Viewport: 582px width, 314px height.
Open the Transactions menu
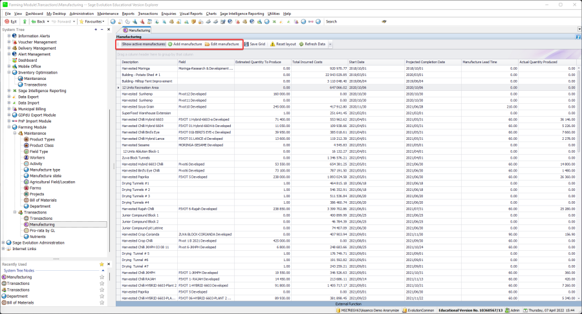[147, 13]
